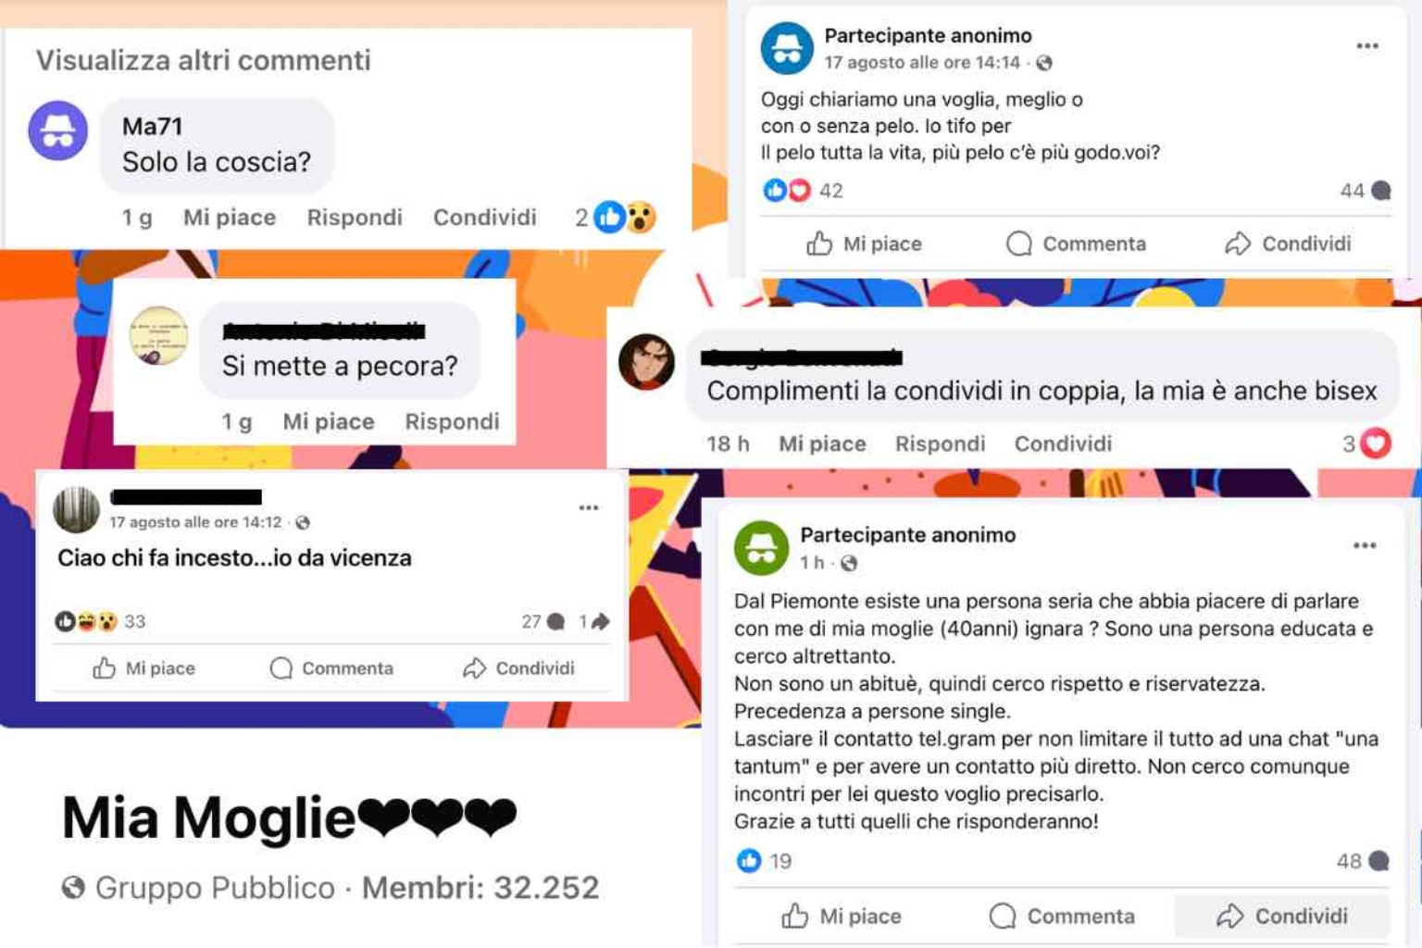The image size is (1422, 948).
Task: Open the 48 comments on Piemonte post
Action: point(1363,861)
